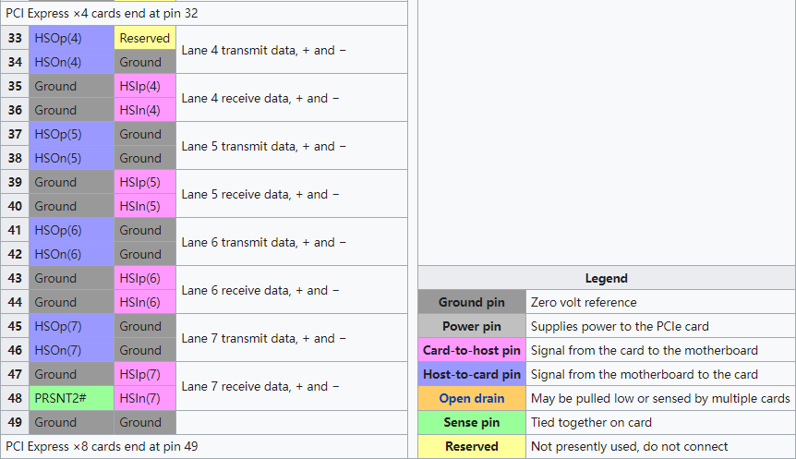The image size is (796, 459).
Task: Click pin number 48 row header
Action: coord(15,398)
